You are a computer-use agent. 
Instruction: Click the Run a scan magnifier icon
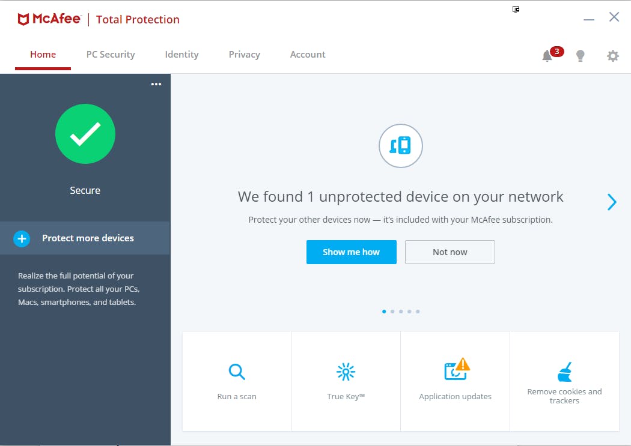(x=237, y=372)
